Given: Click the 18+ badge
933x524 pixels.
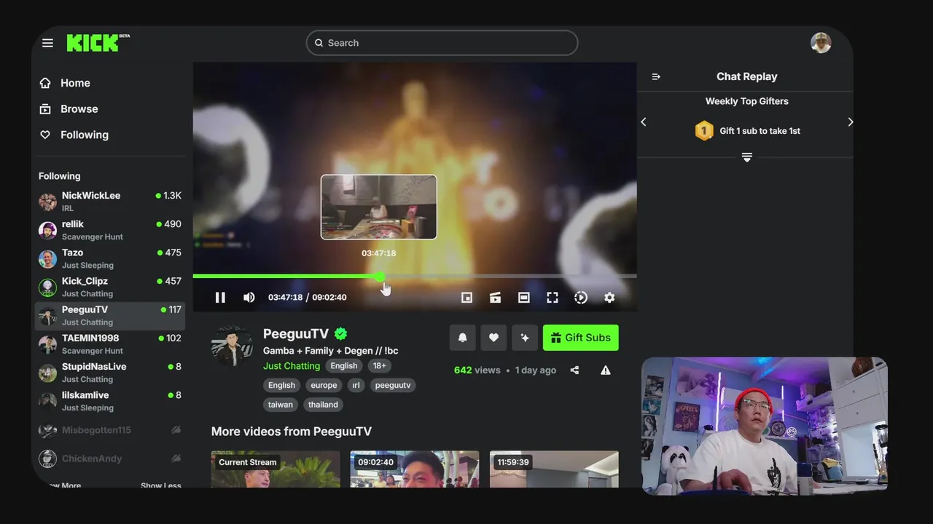Looking at the screenshot, I should 379,366.
